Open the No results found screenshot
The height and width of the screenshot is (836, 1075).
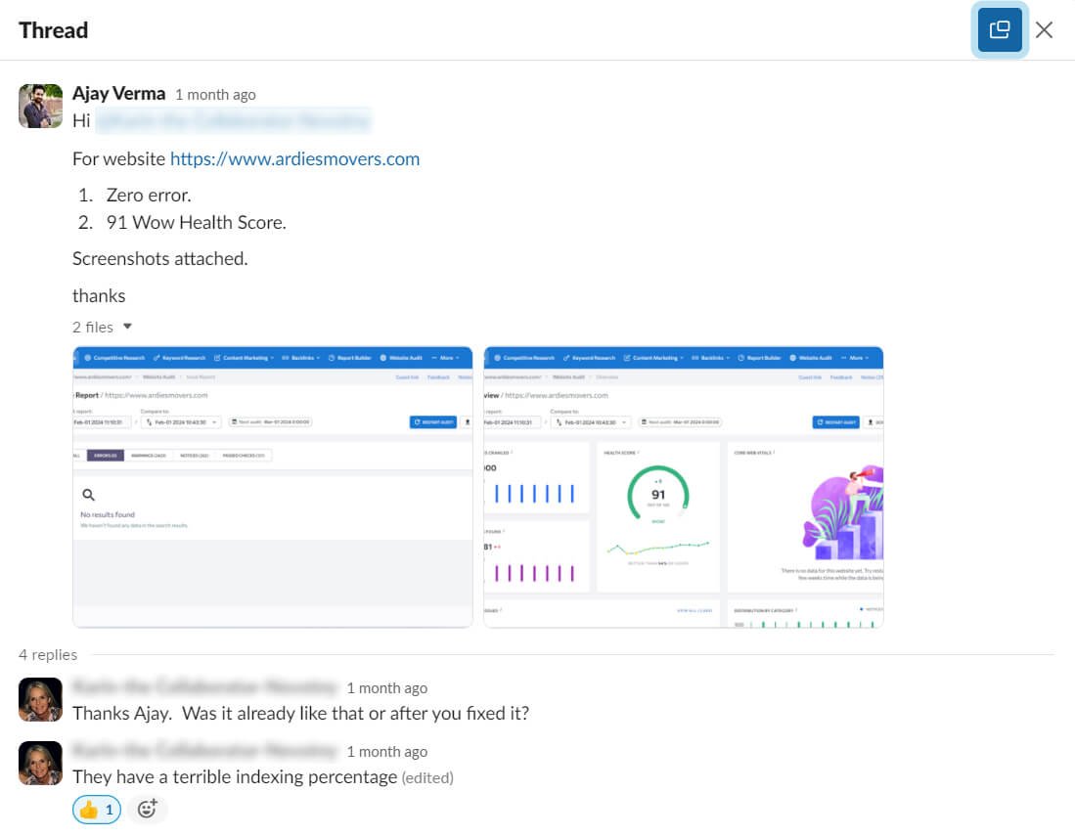(272, 486)
